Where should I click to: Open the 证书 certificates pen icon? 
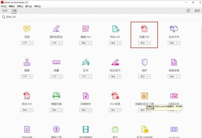(x=86, y=62)
